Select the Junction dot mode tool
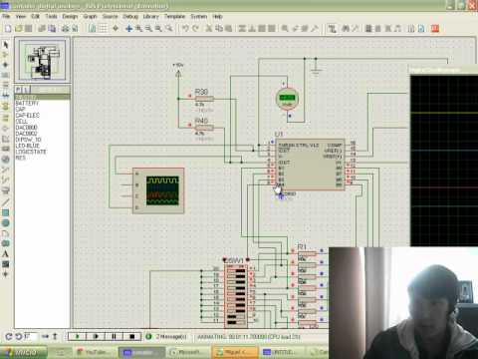 coord(6,65)
